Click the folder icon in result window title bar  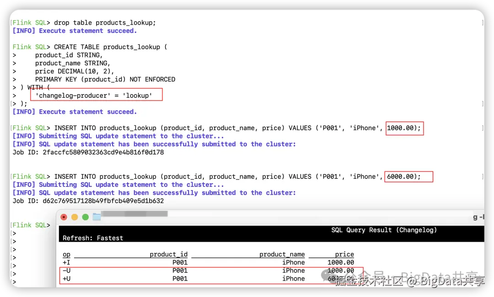click(97, 217)
